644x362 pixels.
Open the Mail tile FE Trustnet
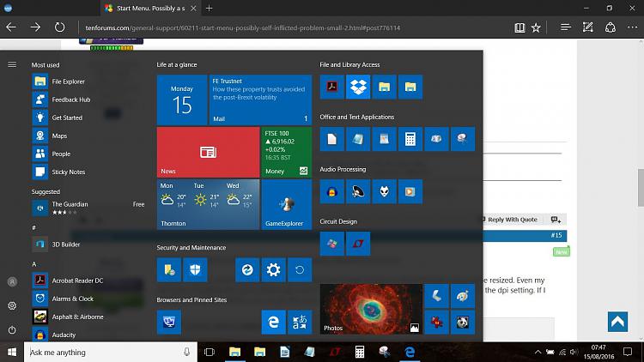(x=260, y=100)
